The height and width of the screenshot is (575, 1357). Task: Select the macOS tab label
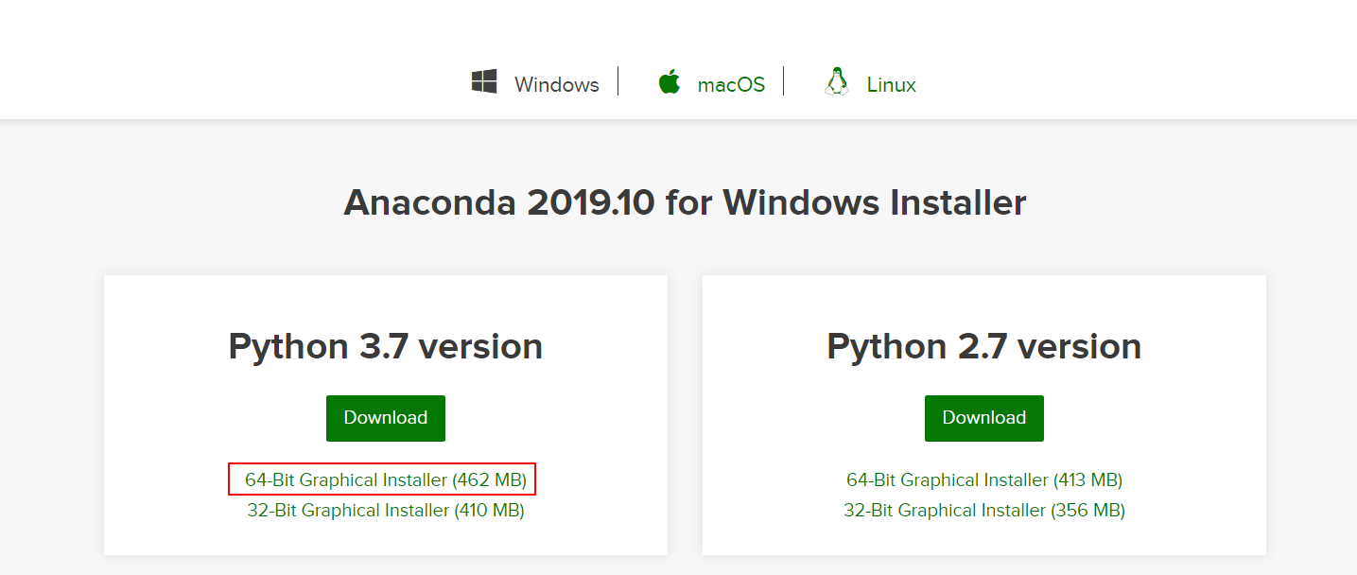pos(731,85)
